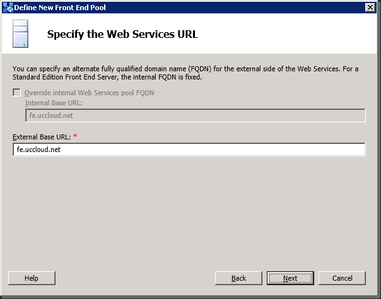Click the Topology Builder icon in title bar
The height and width of the screenshot is (299, 381).
click(8, 8)
